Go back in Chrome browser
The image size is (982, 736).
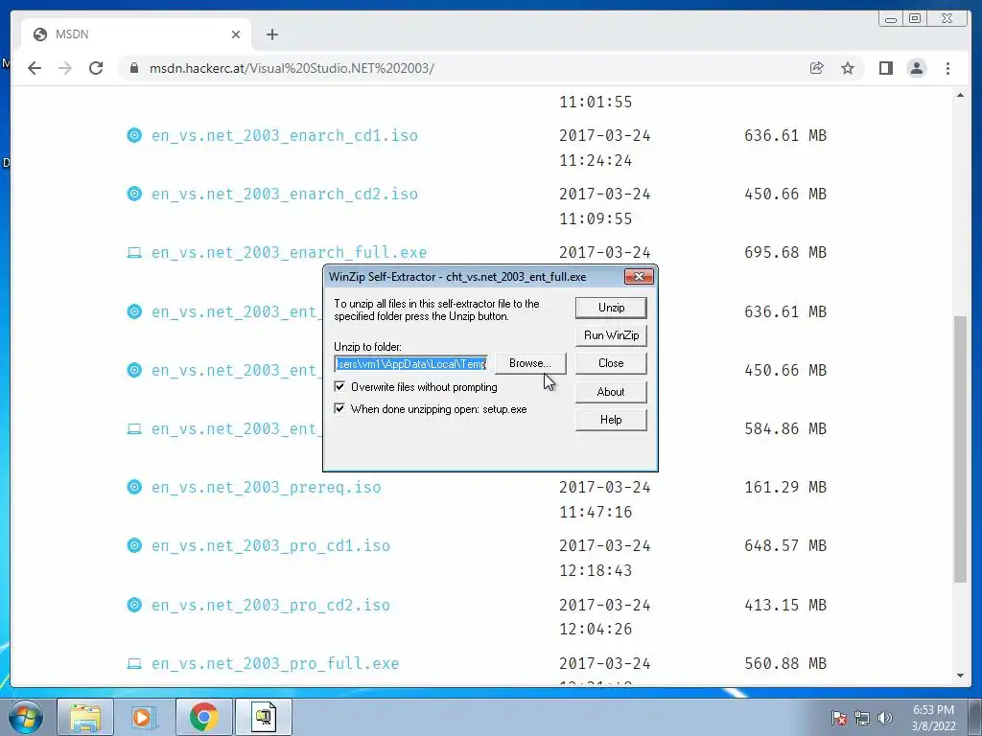click(35, 68)
